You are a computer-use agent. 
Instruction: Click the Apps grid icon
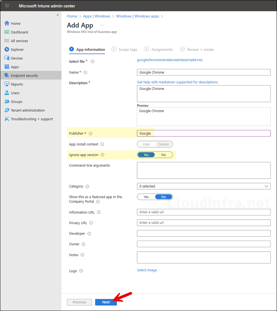tap(7, 67)
